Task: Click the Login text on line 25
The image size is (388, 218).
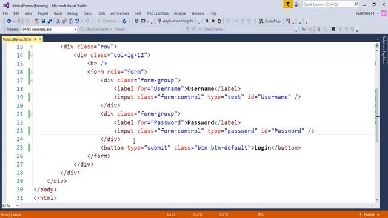Action: pyautogui.click(x=263, y=148)
